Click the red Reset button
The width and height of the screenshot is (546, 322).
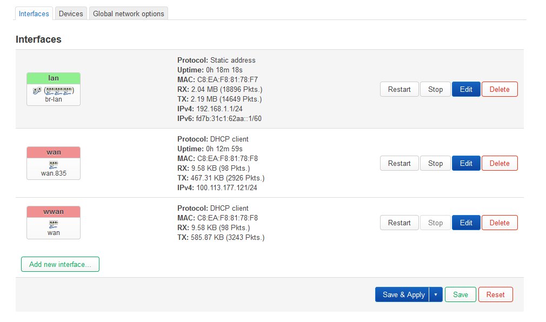pyautogui.click(x=495, y=294)
